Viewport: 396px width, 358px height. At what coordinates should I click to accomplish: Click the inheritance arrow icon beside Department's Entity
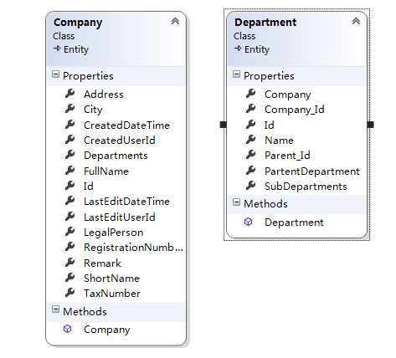pyautogui.click(x=238, y=49)
